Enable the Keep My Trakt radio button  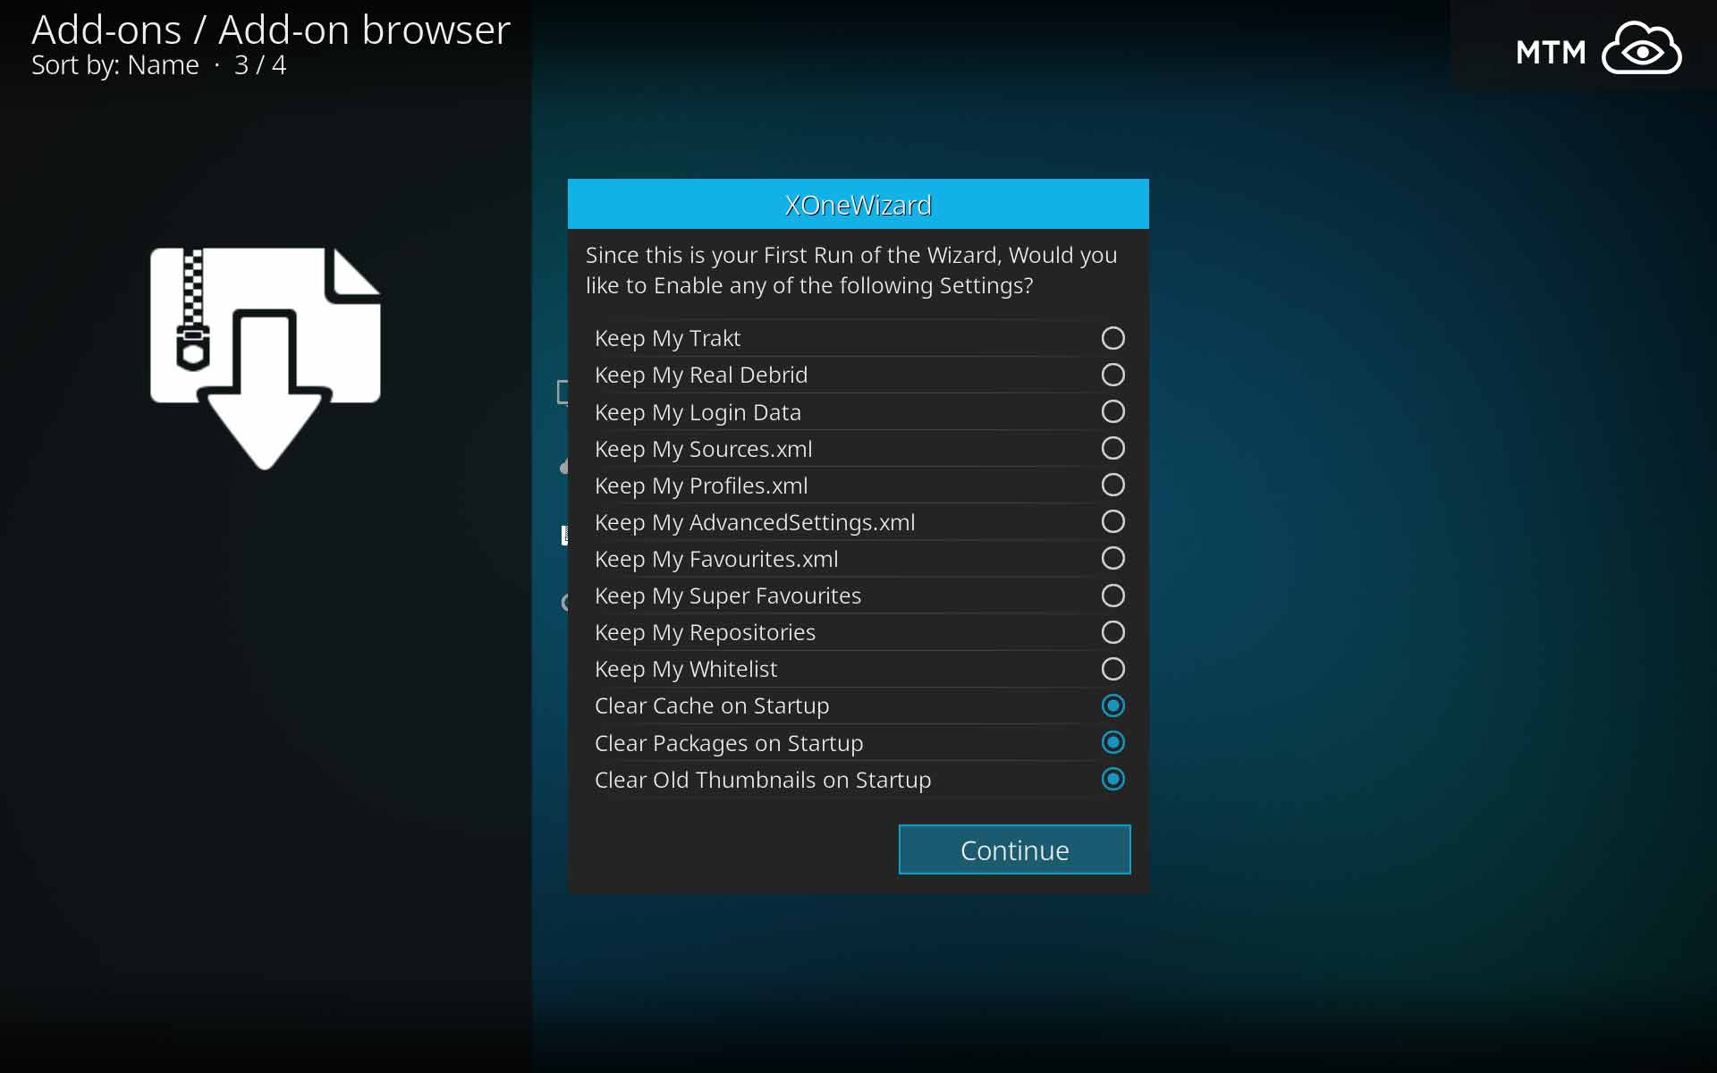pyautogui.click(x=1112, y=338)
